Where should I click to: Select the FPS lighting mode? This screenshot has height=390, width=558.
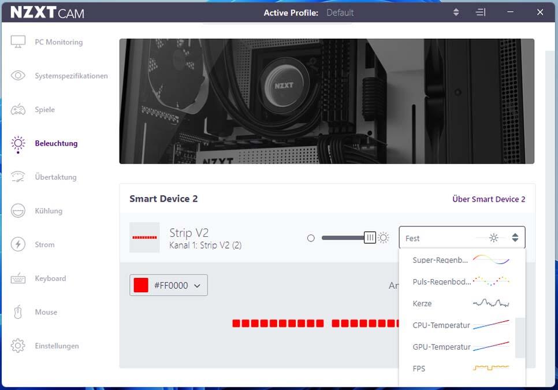[x=462, y=369]
